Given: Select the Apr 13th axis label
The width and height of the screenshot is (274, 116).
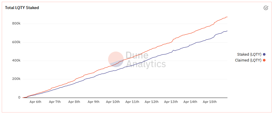Looking at the screenshot, I should [171, 102].
